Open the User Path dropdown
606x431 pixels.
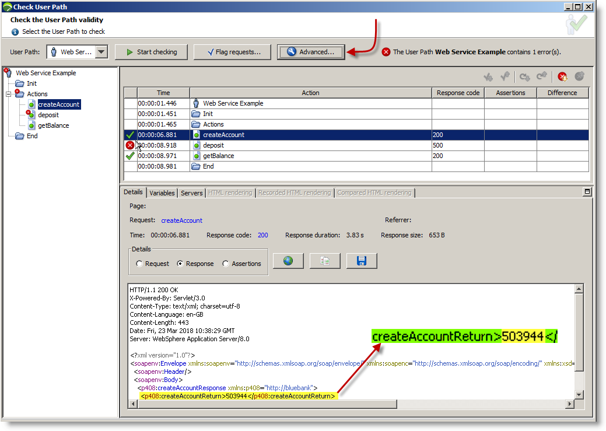[x=101, y=52]
